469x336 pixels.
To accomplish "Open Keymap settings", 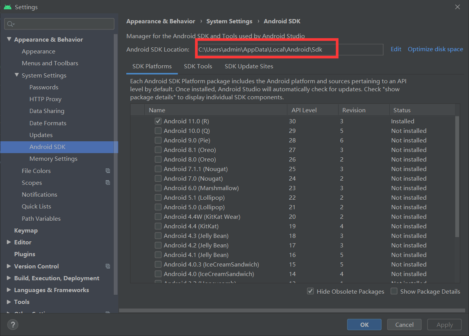I will (x=26, y=230).
